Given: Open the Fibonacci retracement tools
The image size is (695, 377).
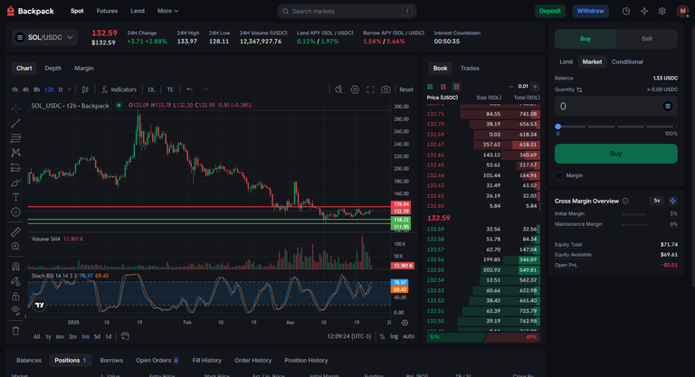Looking at the screenshot, I should [15, 138].
